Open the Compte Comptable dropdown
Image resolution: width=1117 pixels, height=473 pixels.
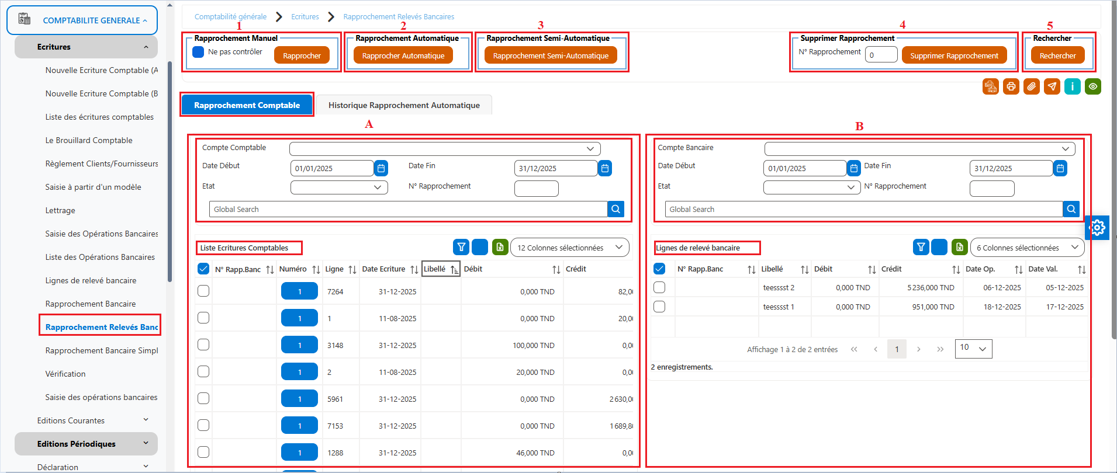pyautogui.click(x=445, y=148)
